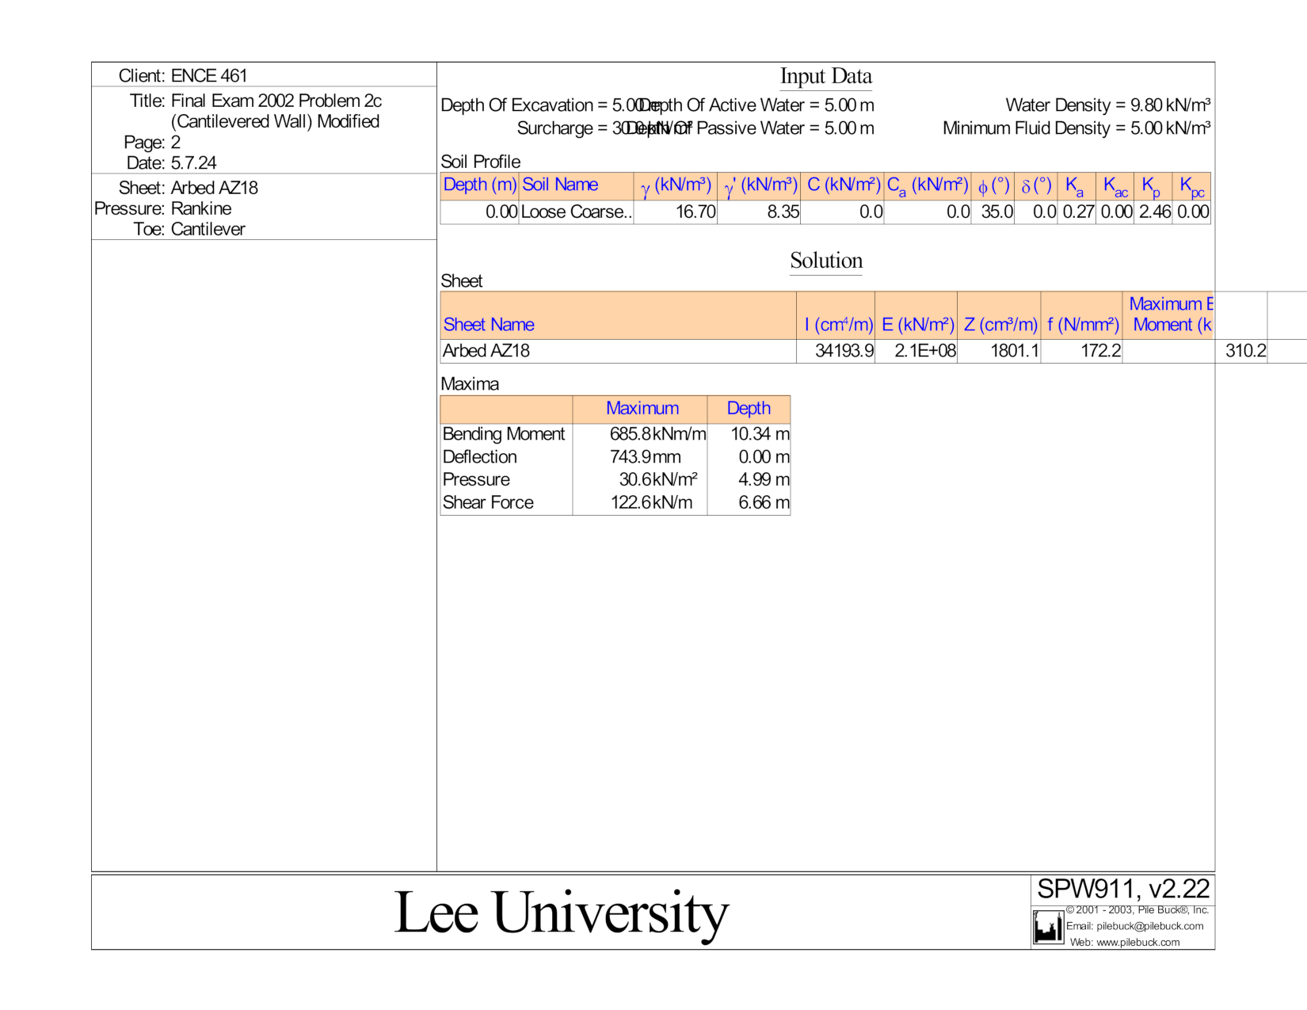This screenshot has height=1010, width=1307.
Task: Click the Bending Moment maxima row
Action: (x=505, y=434)
